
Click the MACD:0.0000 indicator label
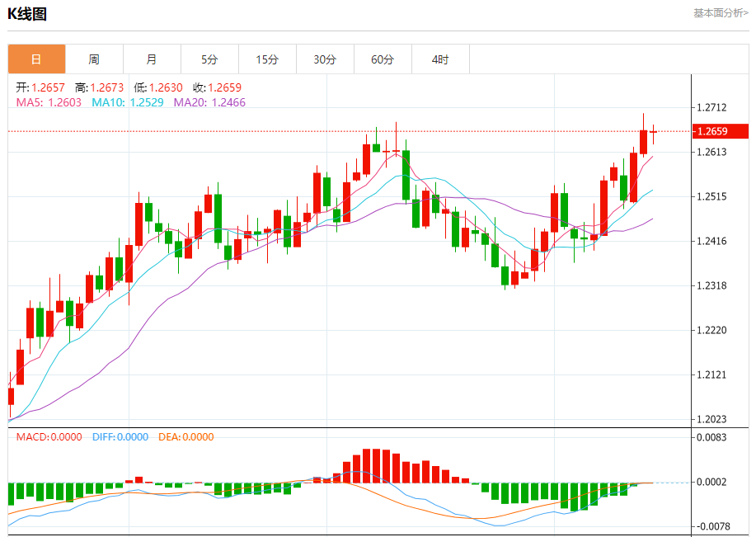pyautogui.click(x=49, y=437)
